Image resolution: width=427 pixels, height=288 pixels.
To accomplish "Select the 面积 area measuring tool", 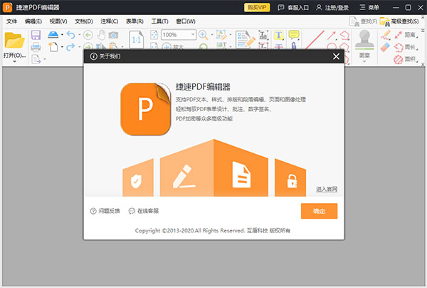I will [x=406, y=59].
